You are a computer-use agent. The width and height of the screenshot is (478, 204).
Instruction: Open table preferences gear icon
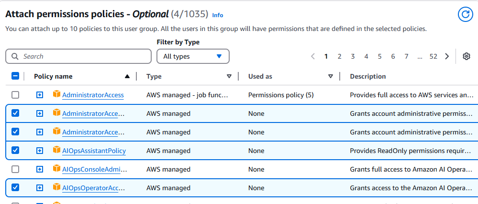coord(467,56)
